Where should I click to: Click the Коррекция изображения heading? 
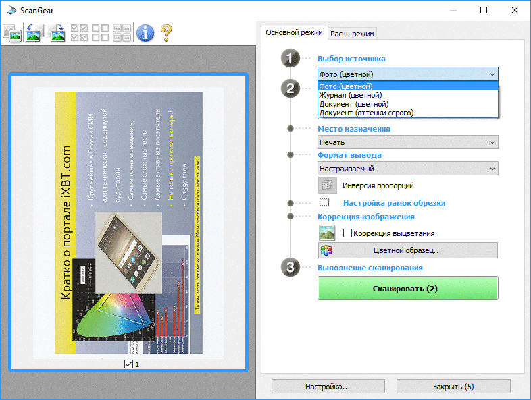pyautogui.click(x=365, y=217)
